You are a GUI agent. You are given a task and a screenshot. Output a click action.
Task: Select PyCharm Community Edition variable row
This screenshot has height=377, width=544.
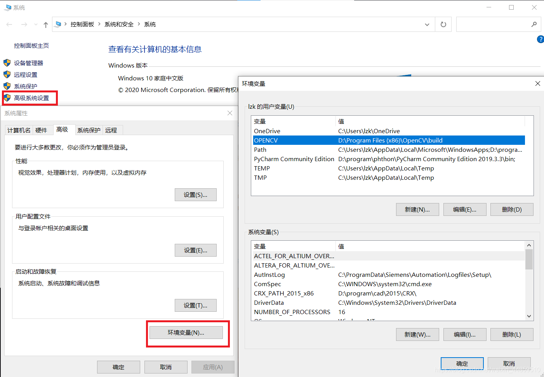click(389, 159)
